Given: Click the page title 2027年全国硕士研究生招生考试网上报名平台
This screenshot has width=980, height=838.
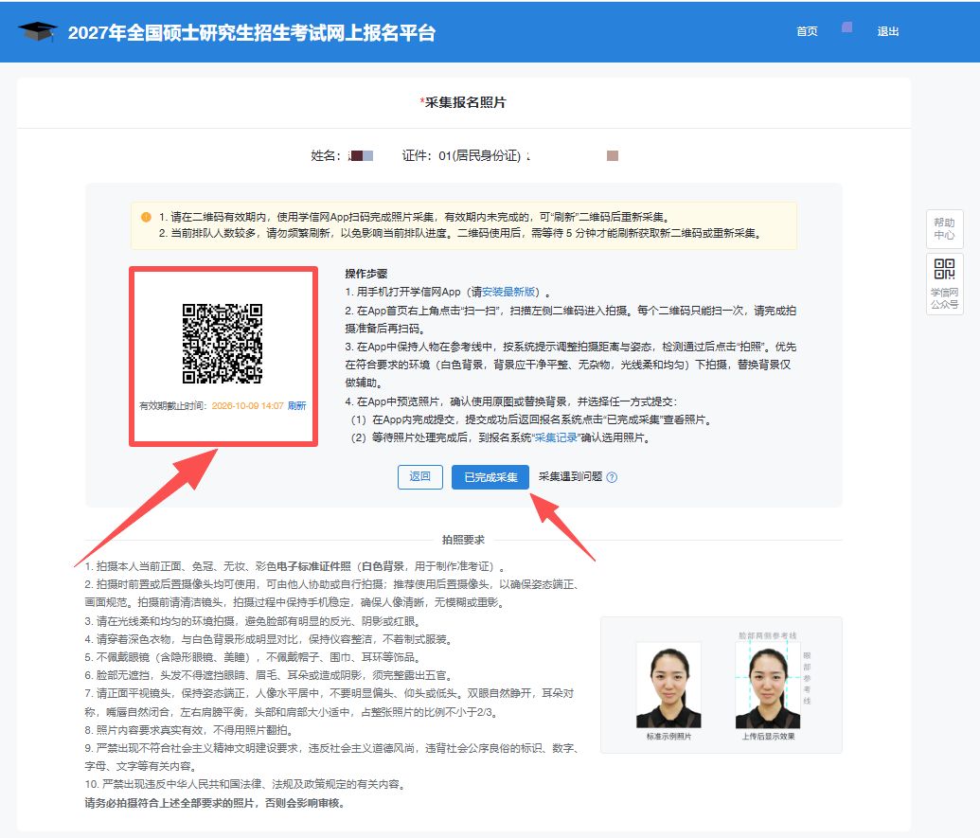Looking at the screenshot, I should 251,32.
